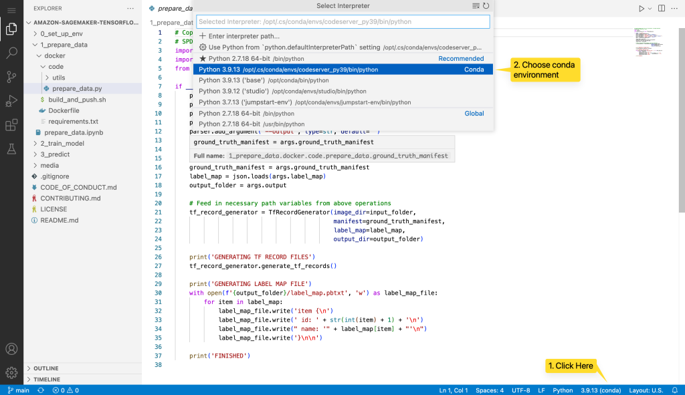The height and width of the screenshot is (395, 685).
Task: Open the Explorer panel more actions menu
Action: 132,8
